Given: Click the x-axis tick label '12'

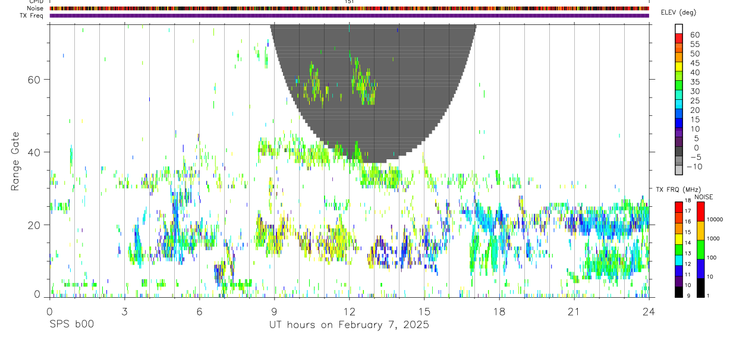Looking at the screenshot, I should point(349,311).
